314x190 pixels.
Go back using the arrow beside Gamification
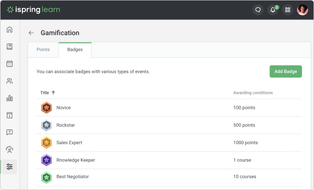pos(31,33)
